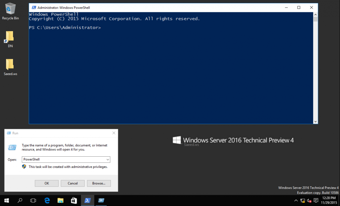Click the Browse... button

point(99,183)
